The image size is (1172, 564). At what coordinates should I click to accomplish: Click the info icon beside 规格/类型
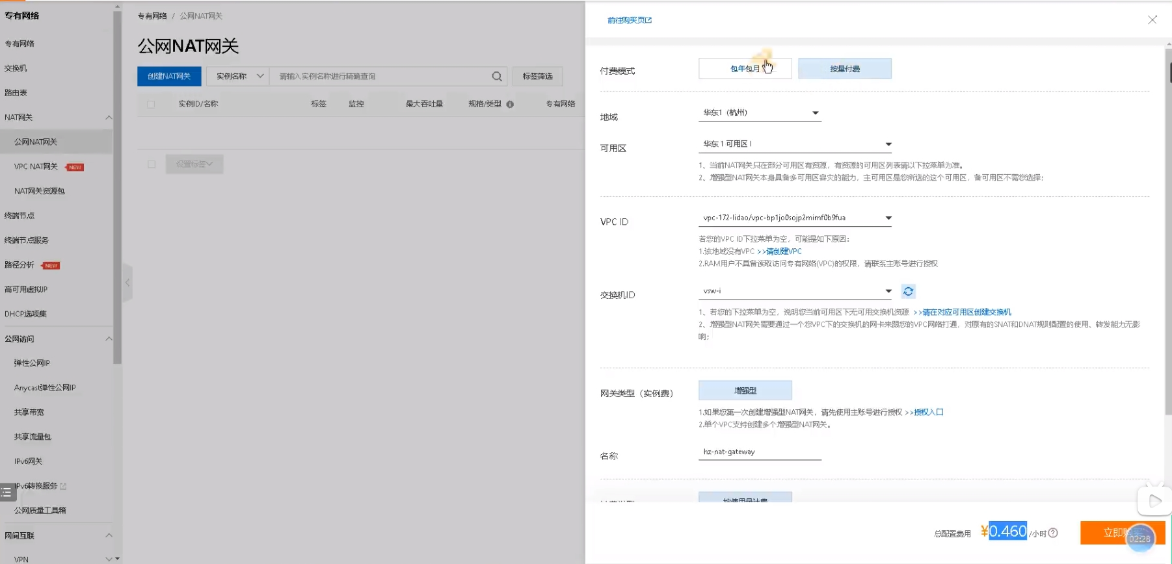(x=510, y=104)
